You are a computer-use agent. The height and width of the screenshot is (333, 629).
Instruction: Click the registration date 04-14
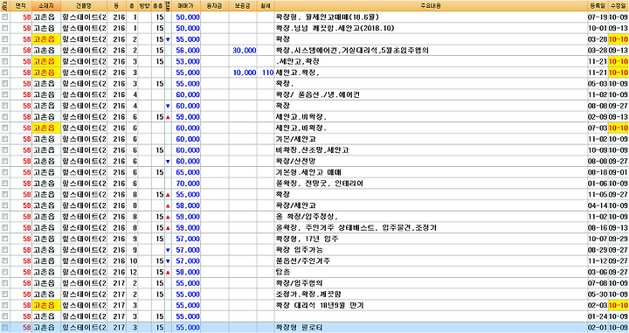coord(598,205)
